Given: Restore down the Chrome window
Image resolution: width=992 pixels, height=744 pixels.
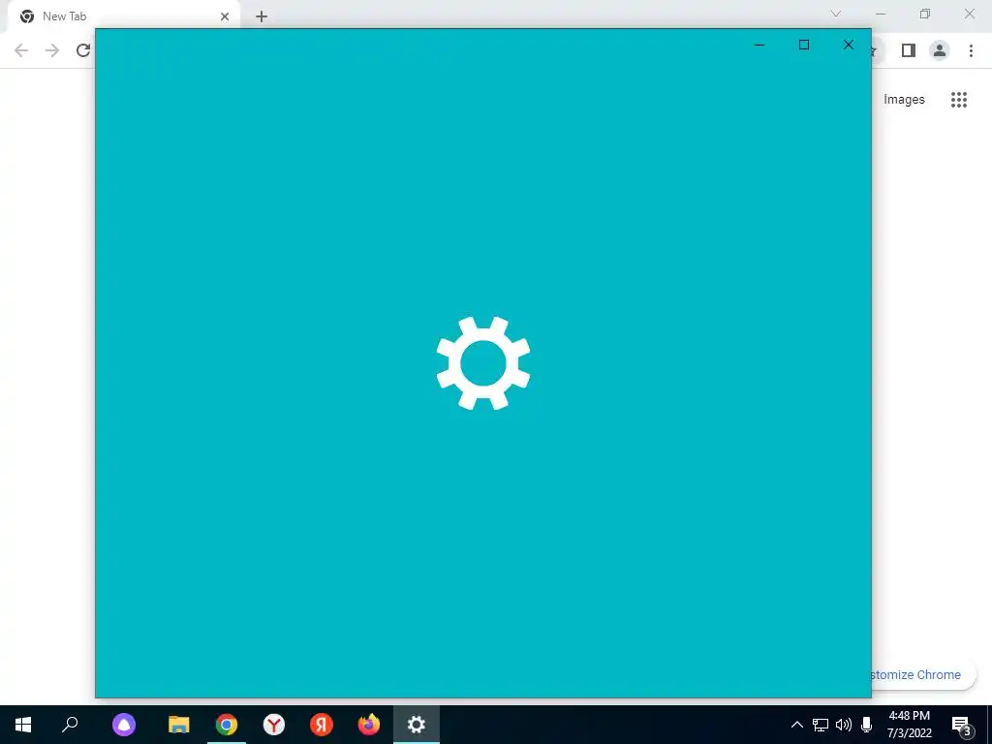Looking at the screenshot, I should point(925,14).
